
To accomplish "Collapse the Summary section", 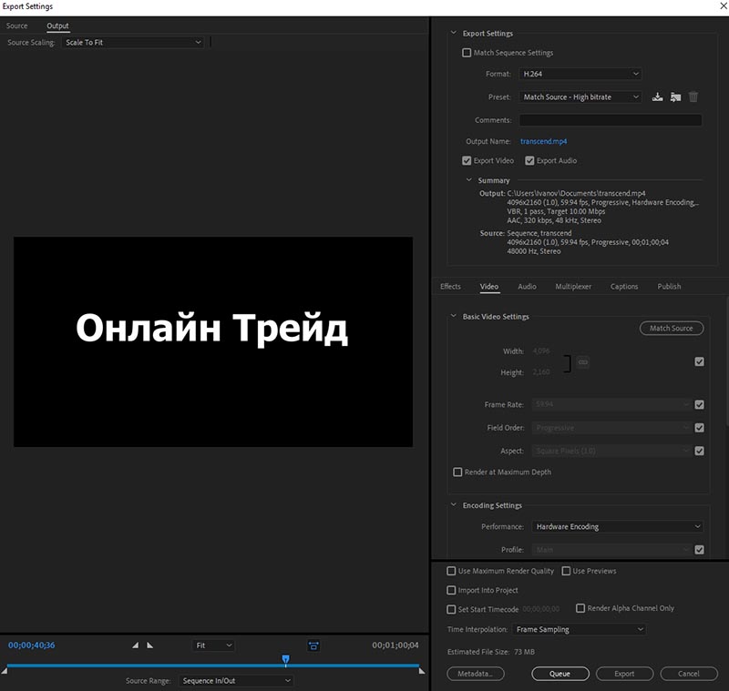I will pyautogui.click(x=468, y=179).
